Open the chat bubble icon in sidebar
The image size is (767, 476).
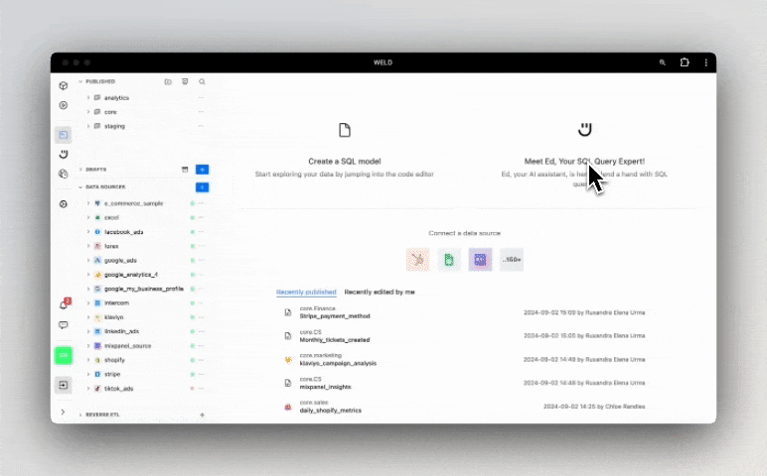[64, 325]
